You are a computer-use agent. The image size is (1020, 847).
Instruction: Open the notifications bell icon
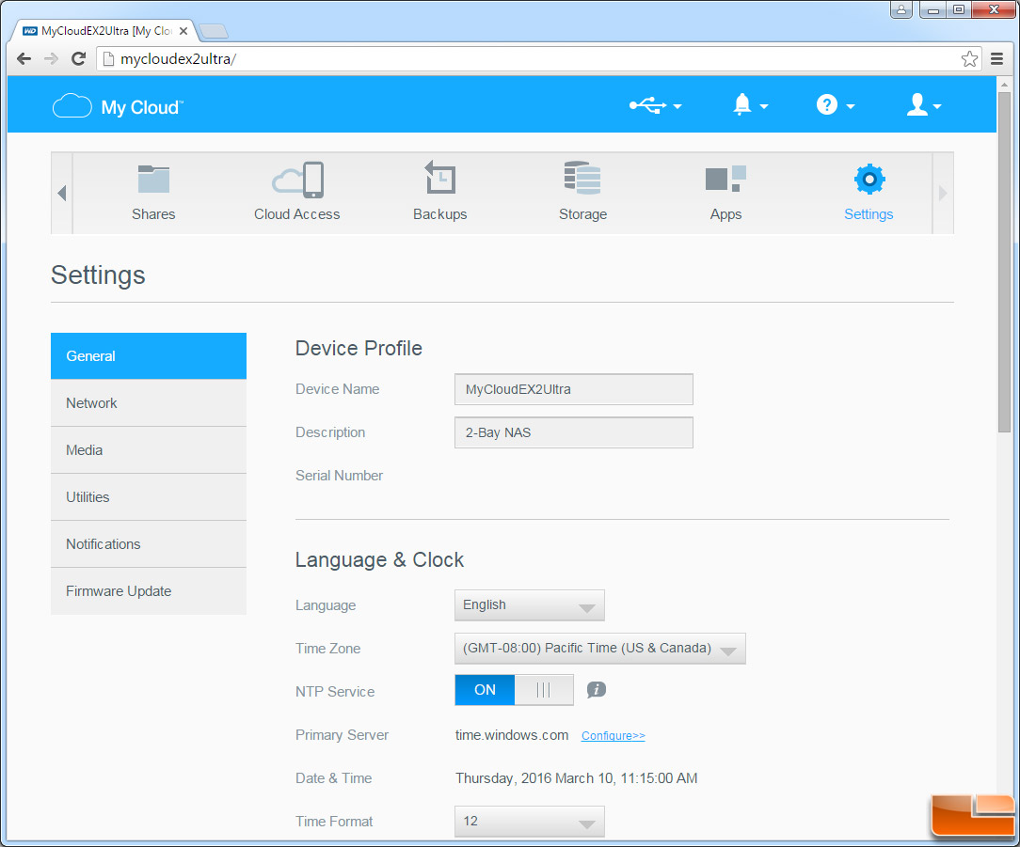[749, 104]
